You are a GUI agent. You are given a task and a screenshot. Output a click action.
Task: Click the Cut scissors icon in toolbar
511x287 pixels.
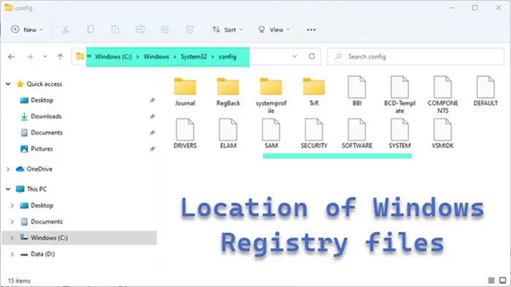click(x=66, y=29)
